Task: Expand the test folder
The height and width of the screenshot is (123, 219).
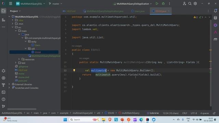Action: click(16, 63)
